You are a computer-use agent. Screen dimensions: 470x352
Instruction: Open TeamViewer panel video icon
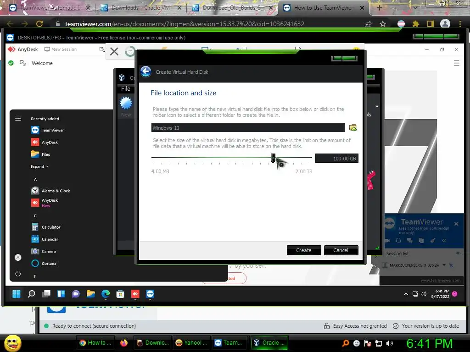pyautogui.click(x=387, y=240)
